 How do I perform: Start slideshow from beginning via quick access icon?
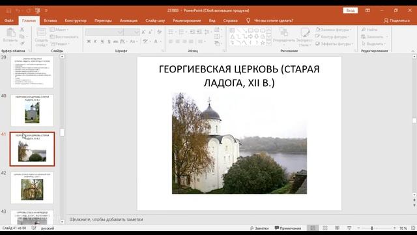click(x=38, y=10)
